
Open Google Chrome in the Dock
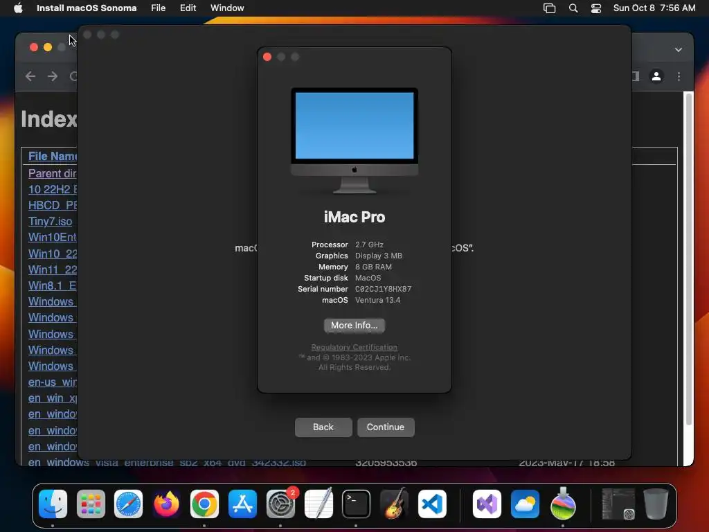204,504
